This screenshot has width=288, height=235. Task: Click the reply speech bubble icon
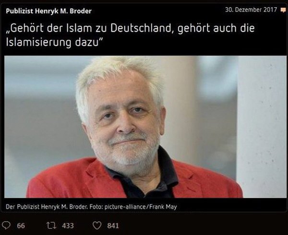coord(6,225)
